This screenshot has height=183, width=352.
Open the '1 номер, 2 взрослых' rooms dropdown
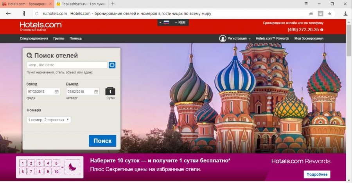pyautogui.click(x=49, y=120)
